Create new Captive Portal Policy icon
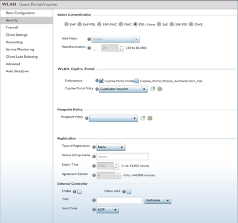The width and height of the screenshot is (238, 223). point(152,89)
